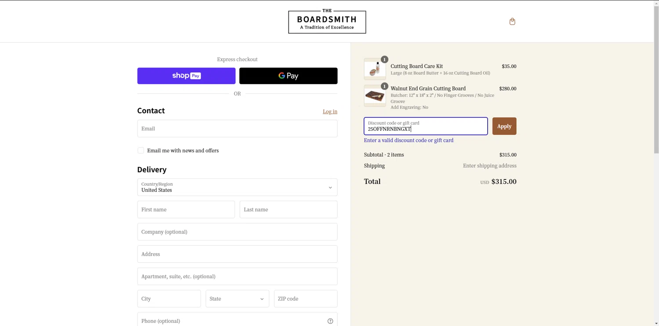Click the 'Add Engraving: No' detail
Image resolution: width=659 pixels, height=326 pixels.
[409, 107]
